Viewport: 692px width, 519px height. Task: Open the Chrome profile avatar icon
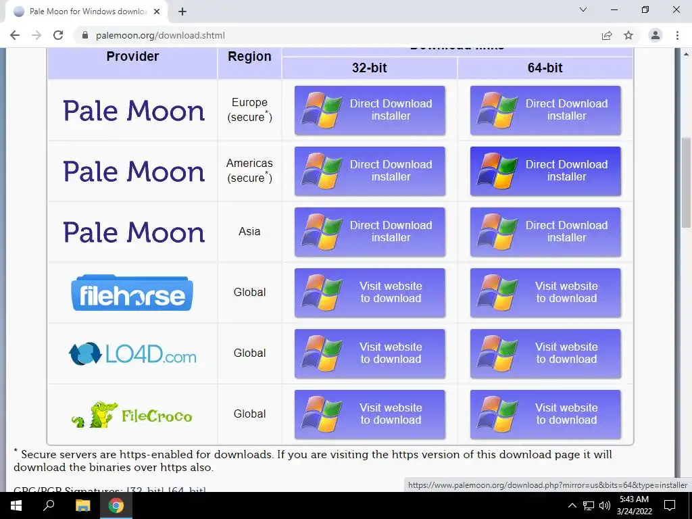pyautogui.click(x=656, y=35)
